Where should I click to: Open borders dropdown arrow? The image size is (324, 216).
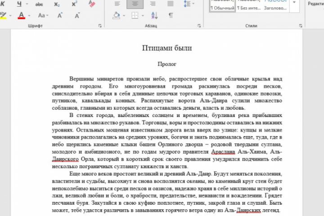point(143,16)
